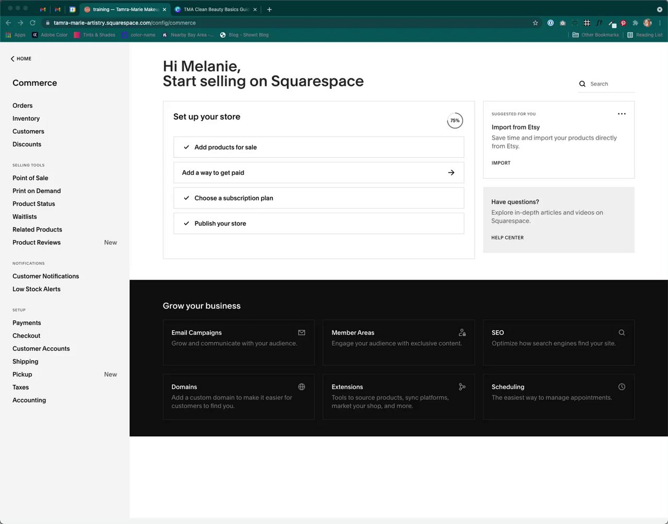The width and height of the screenshot is (668, 524).
Task: Click the search magnifier icon in Commerce
Action: (582, 84)
